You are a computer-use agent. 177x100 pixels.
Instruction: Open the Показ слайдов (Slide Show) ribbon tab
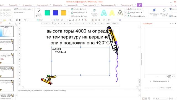pyautogui.click(x=89, y=5)
